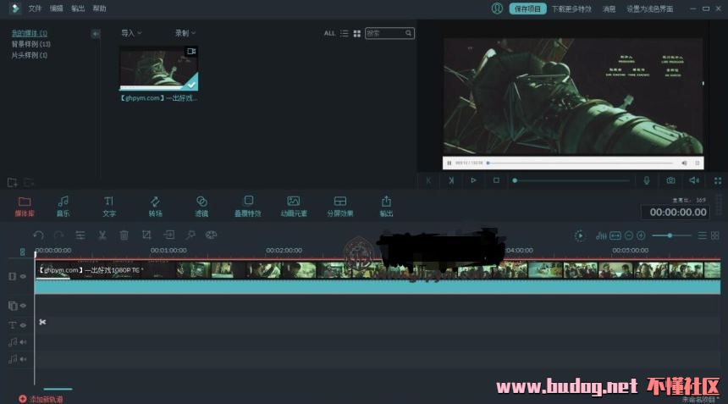Click zoom to fit timeline icon
This screenshot has height=404, width=728.
click(615, 236)
